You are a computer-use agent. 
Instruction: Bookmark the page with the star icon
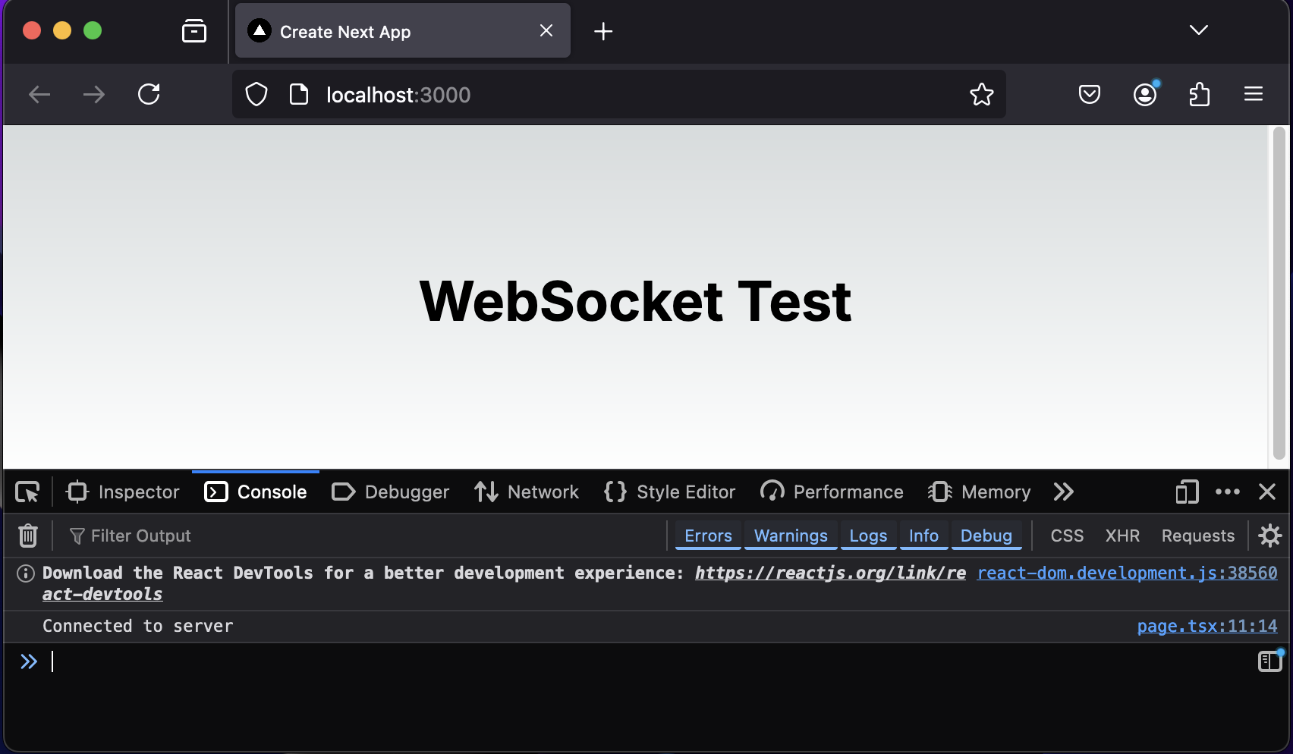(x=982, y=94)
